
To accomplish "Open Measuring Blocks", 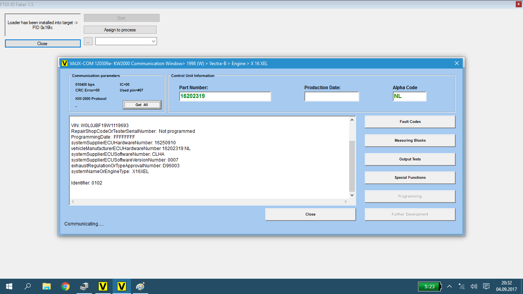I will point(410,140).
